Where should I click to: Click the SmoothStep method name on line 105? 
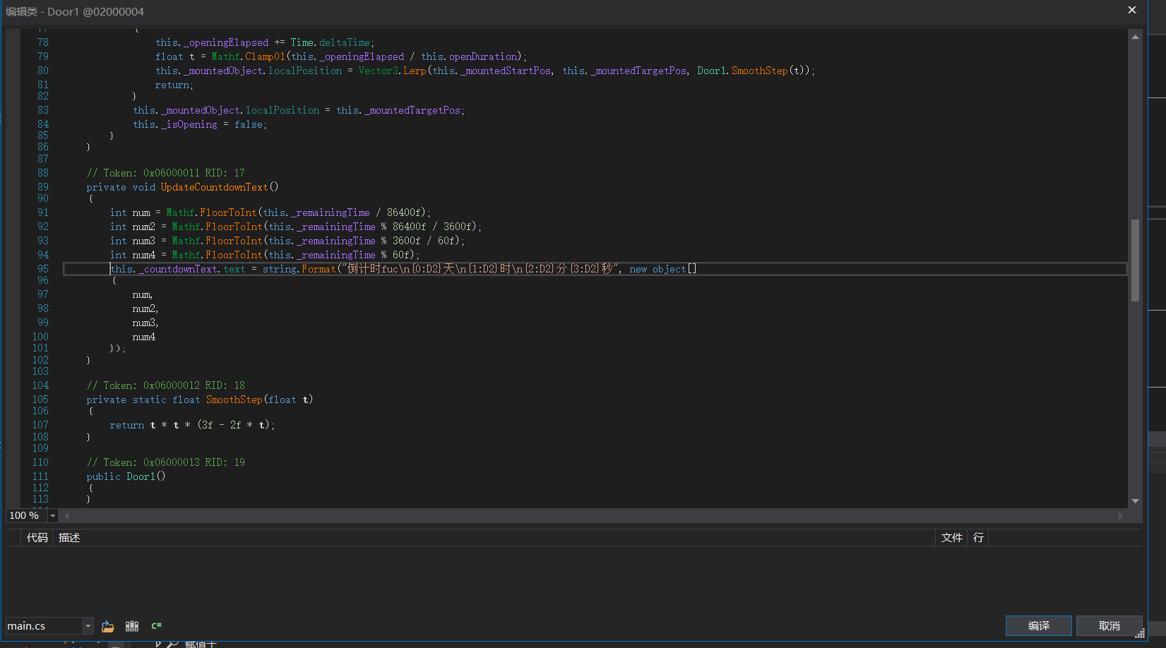tap(234, 400)
